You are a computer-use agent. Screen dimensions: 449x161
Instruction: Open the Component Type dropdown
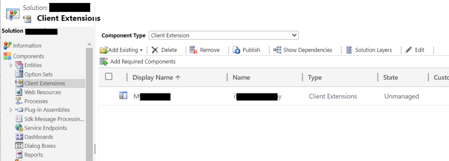tap(224, 36)
